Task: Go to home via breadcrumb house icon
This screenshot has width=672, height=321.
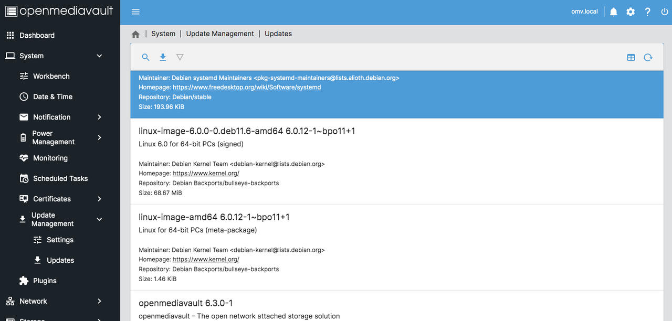Action: 135,34
